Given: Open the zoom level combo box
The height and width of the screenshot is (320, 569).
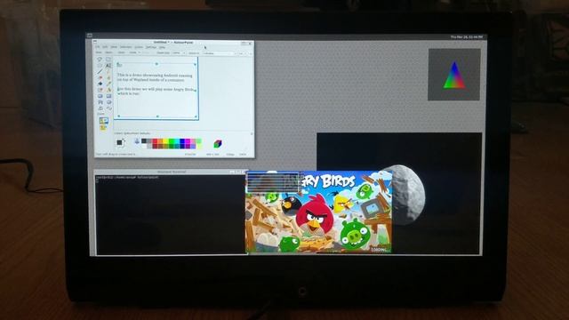Looking at the screenshot, I should coord(179,52).
